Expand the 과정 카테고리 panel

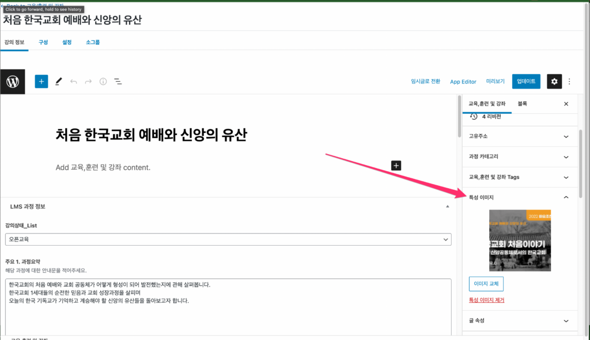coord(520,156)
